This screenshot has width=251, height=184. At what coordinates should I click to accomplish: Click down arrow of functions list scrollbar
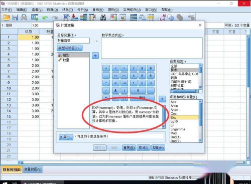[x=200, y=141]
